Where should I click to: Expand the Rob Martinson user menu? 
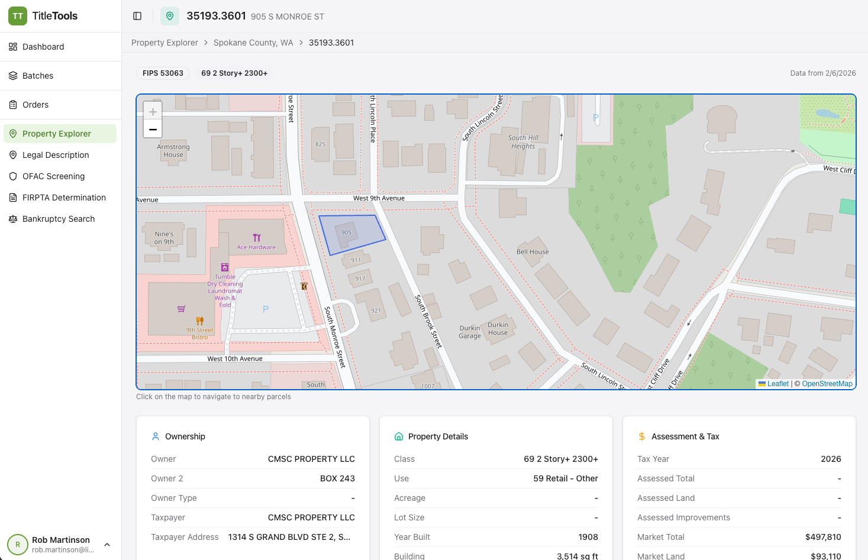point(107,545)
